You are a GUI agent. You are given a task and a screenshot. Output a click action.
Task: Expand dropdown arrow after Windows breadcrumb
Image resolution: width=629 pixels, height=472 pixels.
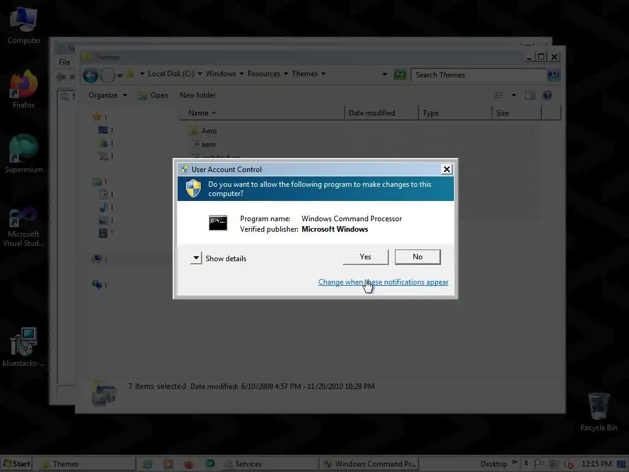(x=241, y=74)
